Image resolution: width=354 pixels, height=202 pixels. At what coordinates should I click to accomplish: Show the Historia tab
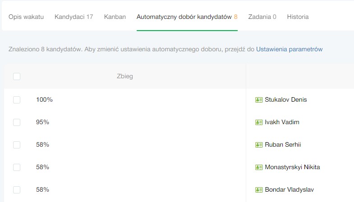(298, 17)
